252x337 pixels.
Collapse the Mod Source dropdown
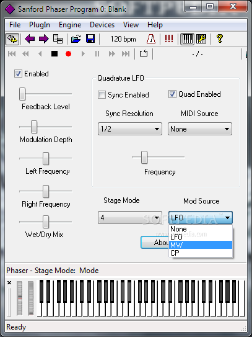201,217
